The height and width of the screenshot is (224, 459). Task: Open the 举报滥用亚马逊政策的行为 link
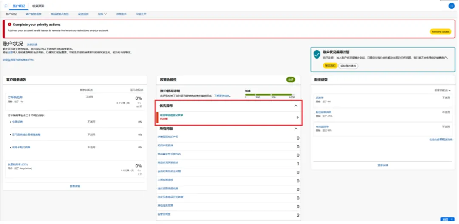click(18, 59)
